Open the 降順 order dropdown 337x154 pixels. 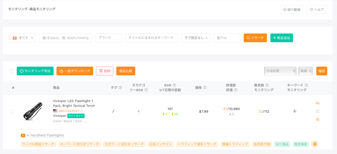305,71
